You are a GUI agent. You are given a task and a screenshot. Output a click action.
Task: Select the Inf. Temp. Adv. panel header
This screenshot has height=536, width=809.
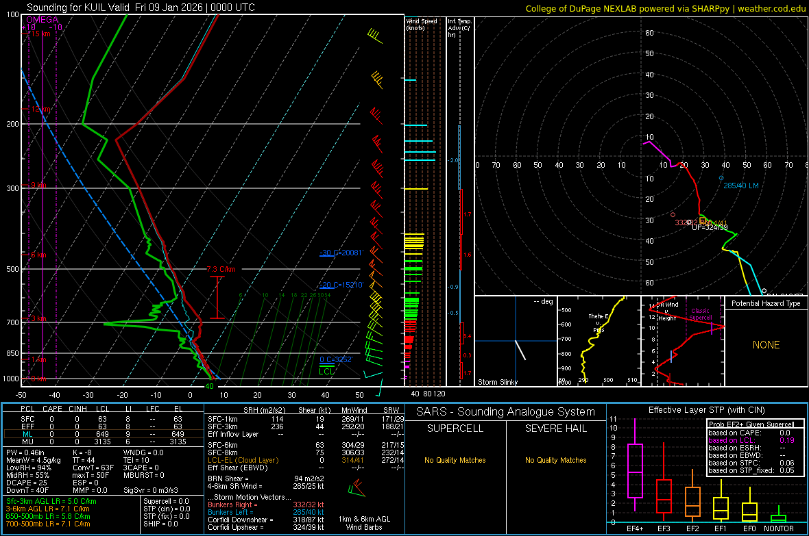click(459, 28)
